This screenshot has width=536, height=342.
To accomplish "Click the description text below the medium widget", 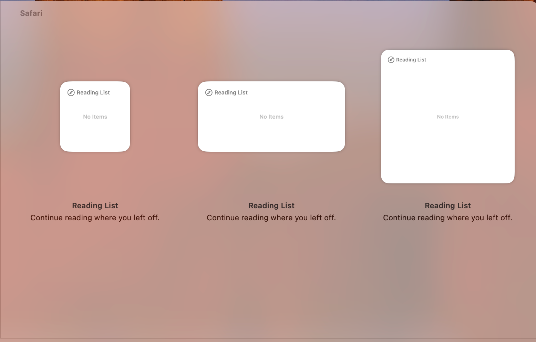I will click(271, 218).
